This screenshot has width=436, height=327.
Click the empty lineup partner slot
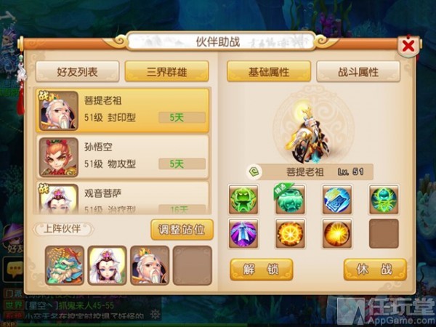[193, 265]
